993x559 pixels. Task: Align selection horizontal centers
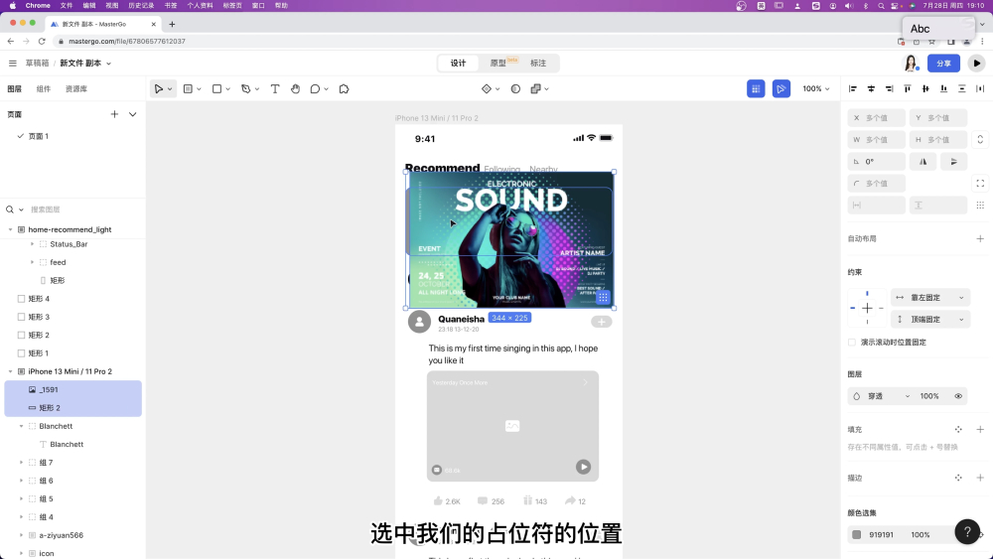(x=871, y=88)
